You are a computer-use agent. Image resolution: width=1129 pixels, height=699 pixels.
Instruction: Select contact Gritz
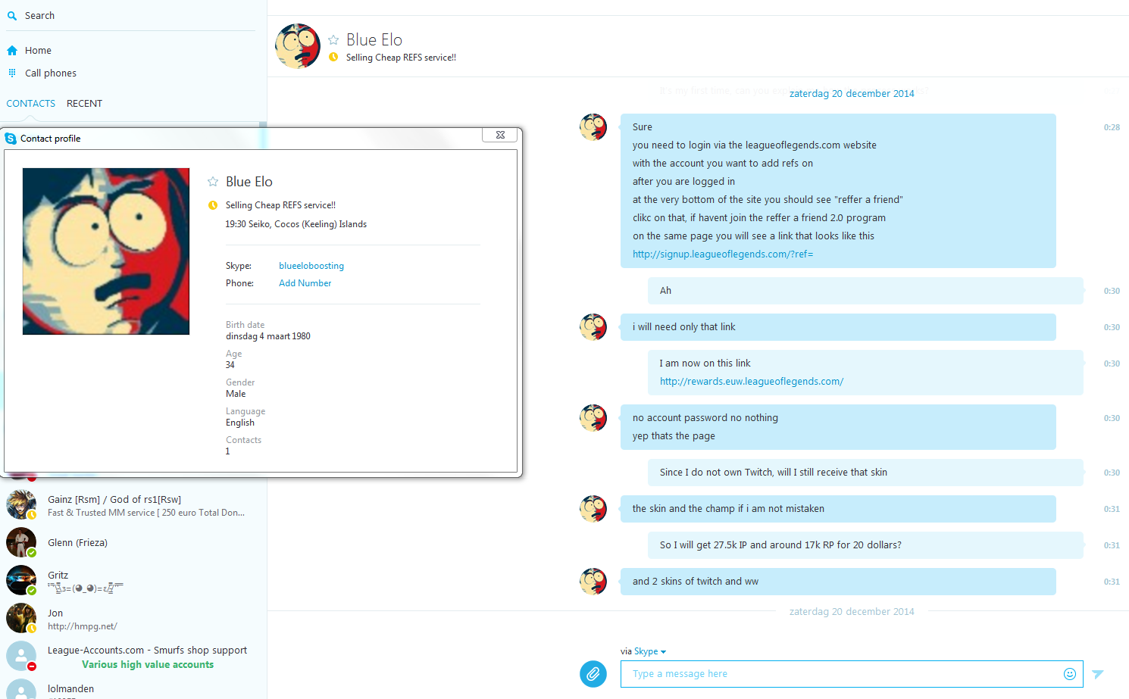point(133,581)
